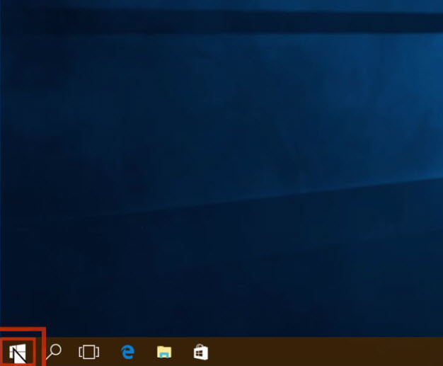443x366 pixels.
Task: Click on the empty desktop wallpaper
Action: (x=221, y=163)
